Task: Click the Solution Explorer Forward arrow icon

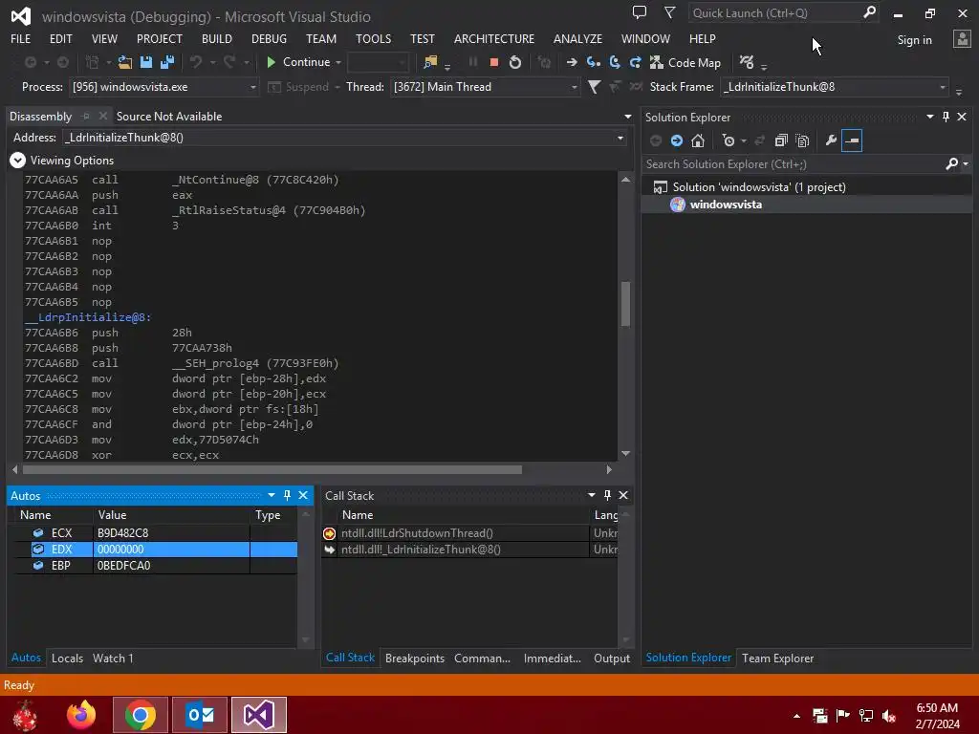Action: coord(677,141)
